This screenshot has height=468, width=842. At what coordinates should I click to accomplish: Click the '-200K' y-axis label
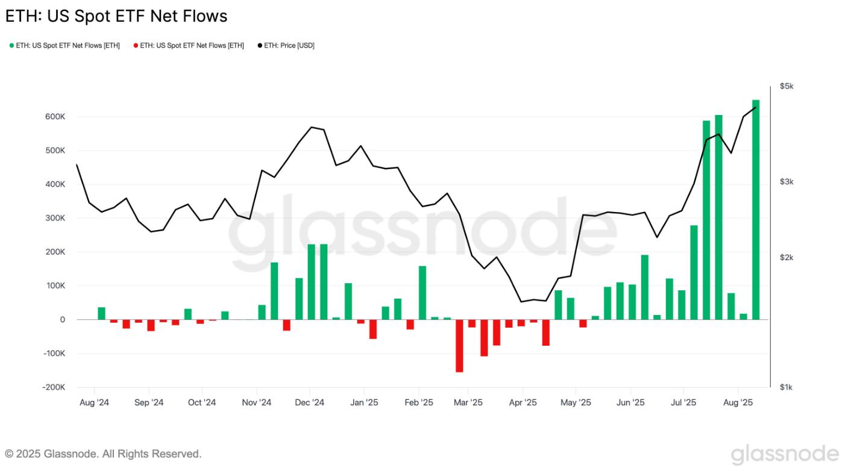53,387
